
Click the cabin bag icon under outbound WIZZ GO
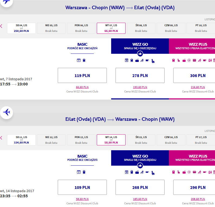coord(132,60)
